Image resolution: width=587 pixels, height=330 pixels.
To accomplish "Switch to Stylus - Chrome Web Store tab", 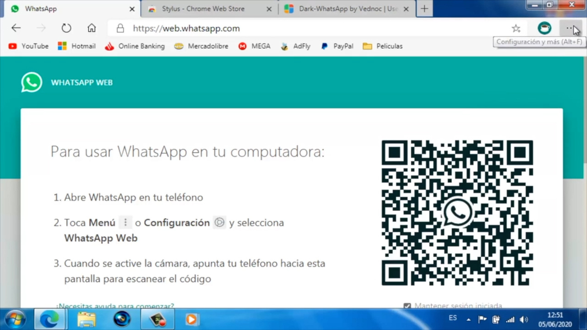I will click(x=209, y=9).
